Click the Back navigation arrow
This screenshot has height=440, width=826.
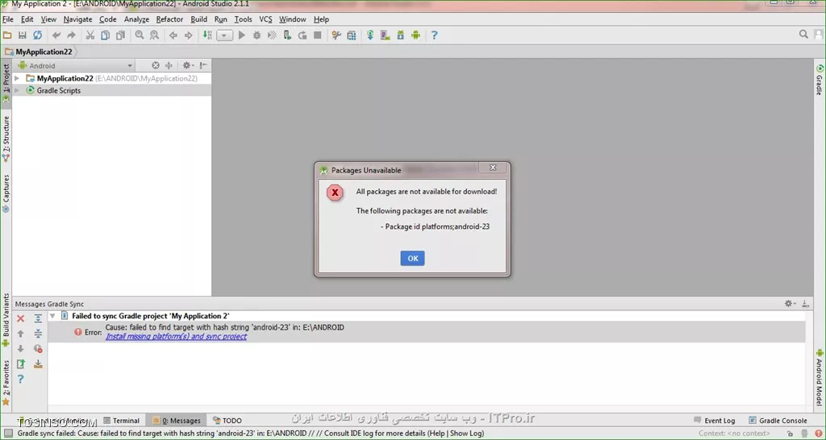tap(173, 35)
